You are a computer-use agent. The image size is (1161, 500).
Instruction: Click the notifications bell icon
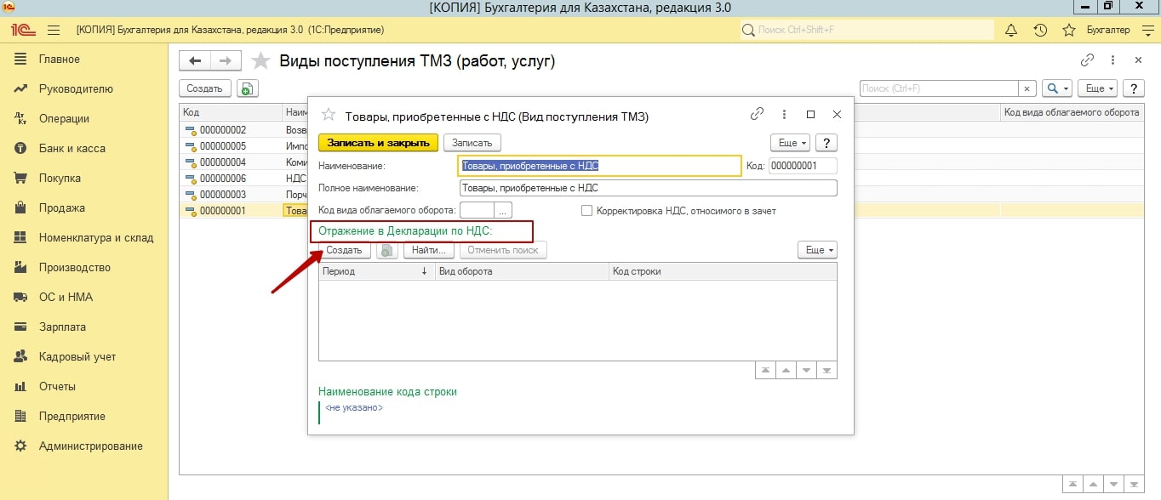tap(1011, 31)
